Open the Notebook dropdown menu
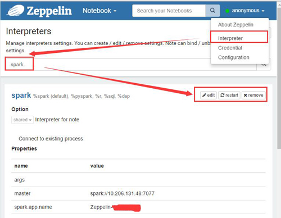Image resolution: width=281 pixels, height=218 pixels. (x=99, y=11)
